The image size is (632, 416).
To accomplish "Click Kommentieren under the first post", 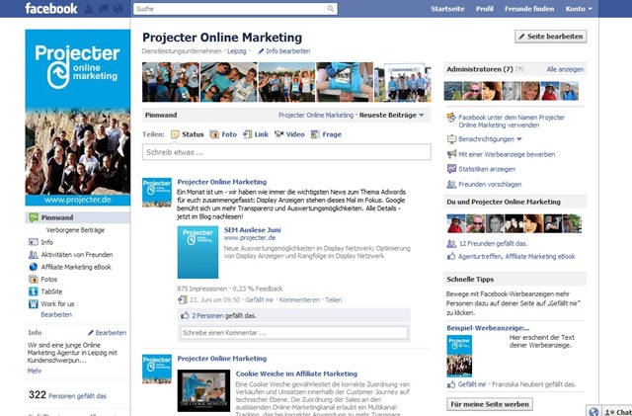I will point(299,299).
